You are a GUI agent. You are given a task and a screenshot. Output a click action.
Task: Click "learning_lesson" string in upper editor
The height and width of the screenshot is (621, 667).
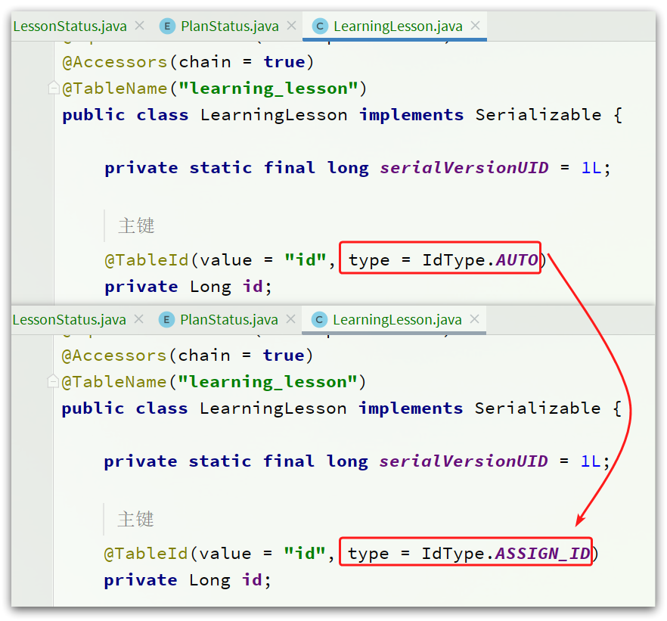pos(269,88)
